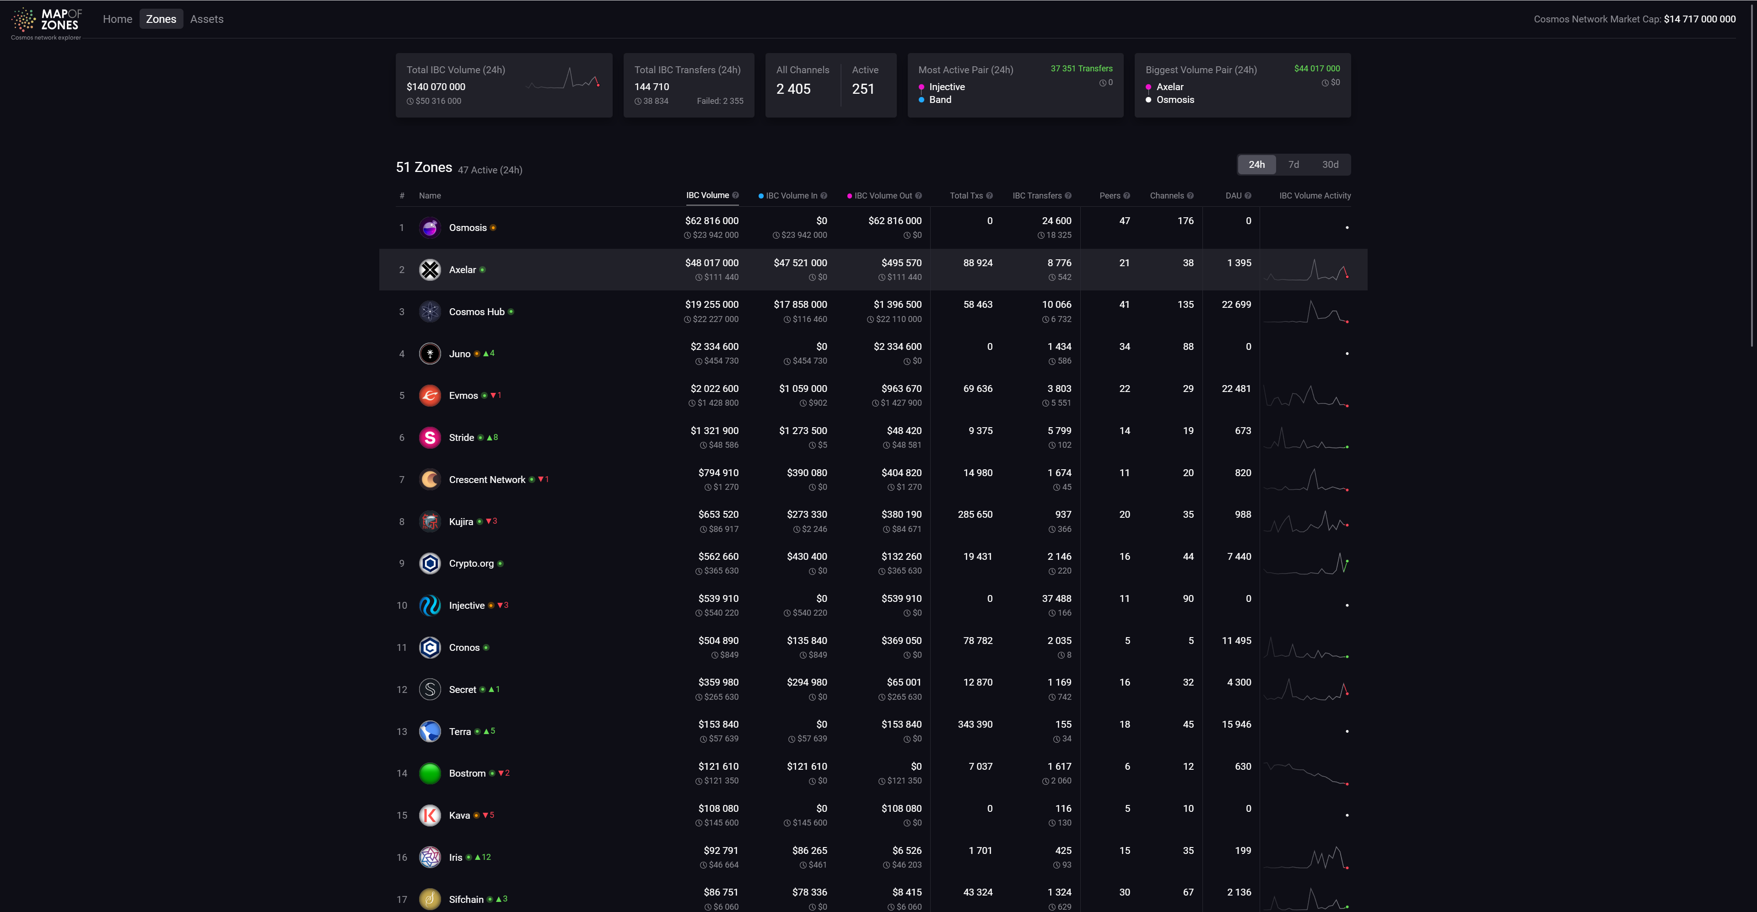Click the Injective zone logo icon
Viewport: 1757px width, 912px height.
coord(430,605)
